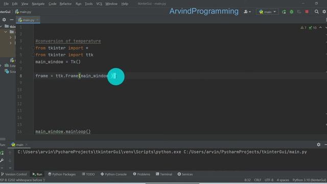
Task: Open the Python 3.10 interpreter selector
Action: [x=309, y=180]
